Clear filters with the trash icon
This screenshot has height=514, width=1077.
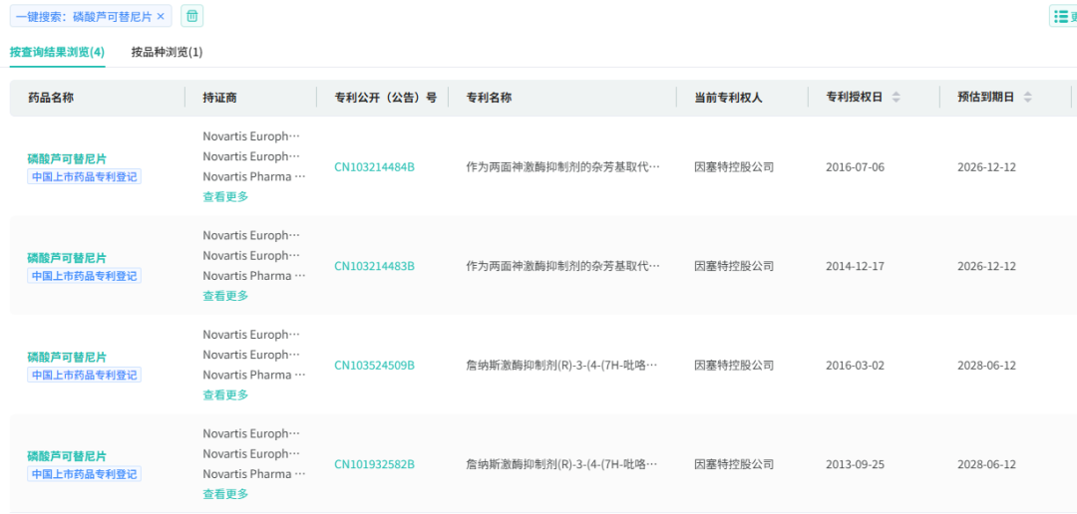coord(192,17)
